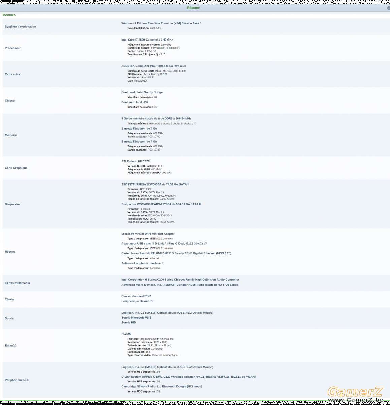Click the Cambridge Silicon Radio Bluetooth Dongle line
Viewport: 390px width, 405px height.
pyautogui.click(x=162, y=387)
